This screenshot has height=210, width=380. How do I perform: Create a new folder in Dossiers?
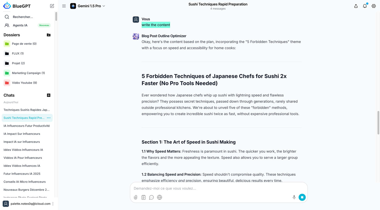pyautogui.click(x=49, y=35)
